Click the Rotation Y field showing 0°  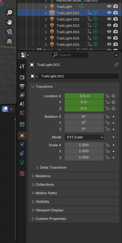point(84,123)
